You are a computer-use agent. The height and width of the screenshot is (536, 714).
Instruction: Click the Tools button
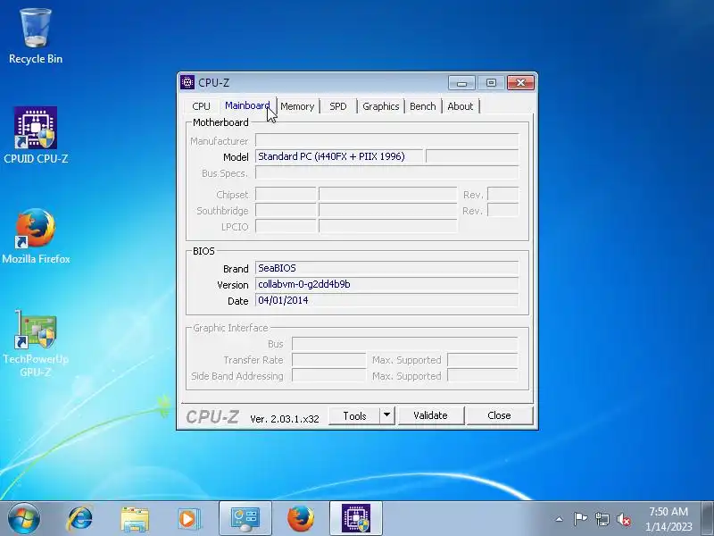click(354, 415)
